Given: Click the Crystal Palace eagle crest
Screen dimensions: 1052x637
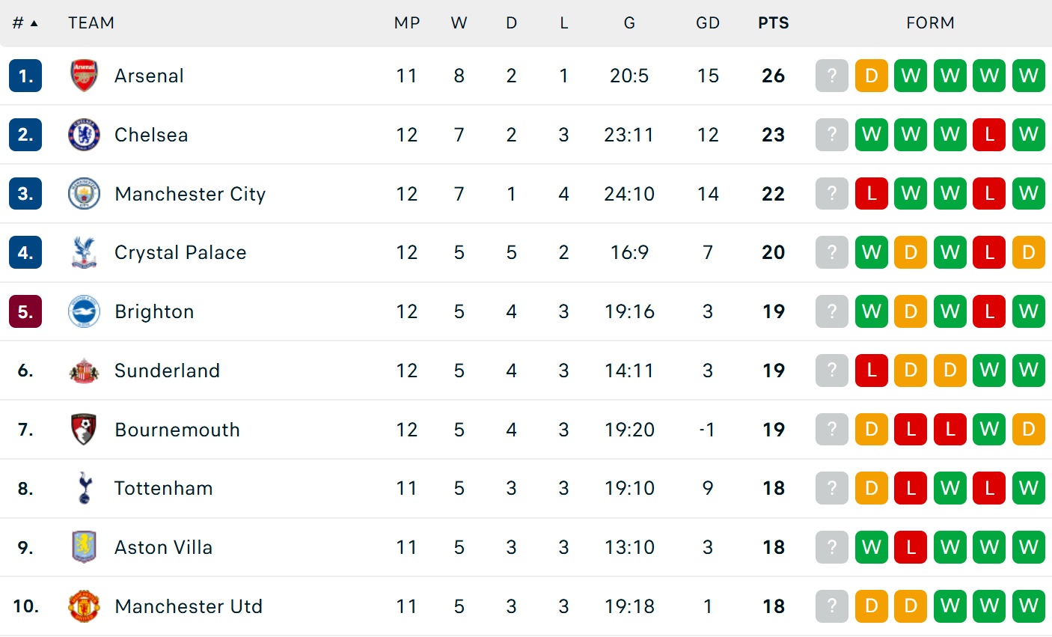Looking at the screenshot, I should click(84, 252).
